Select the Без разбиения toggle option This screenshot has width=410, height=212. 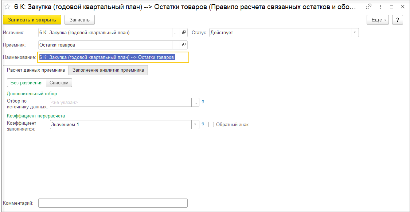click(27, 83)
